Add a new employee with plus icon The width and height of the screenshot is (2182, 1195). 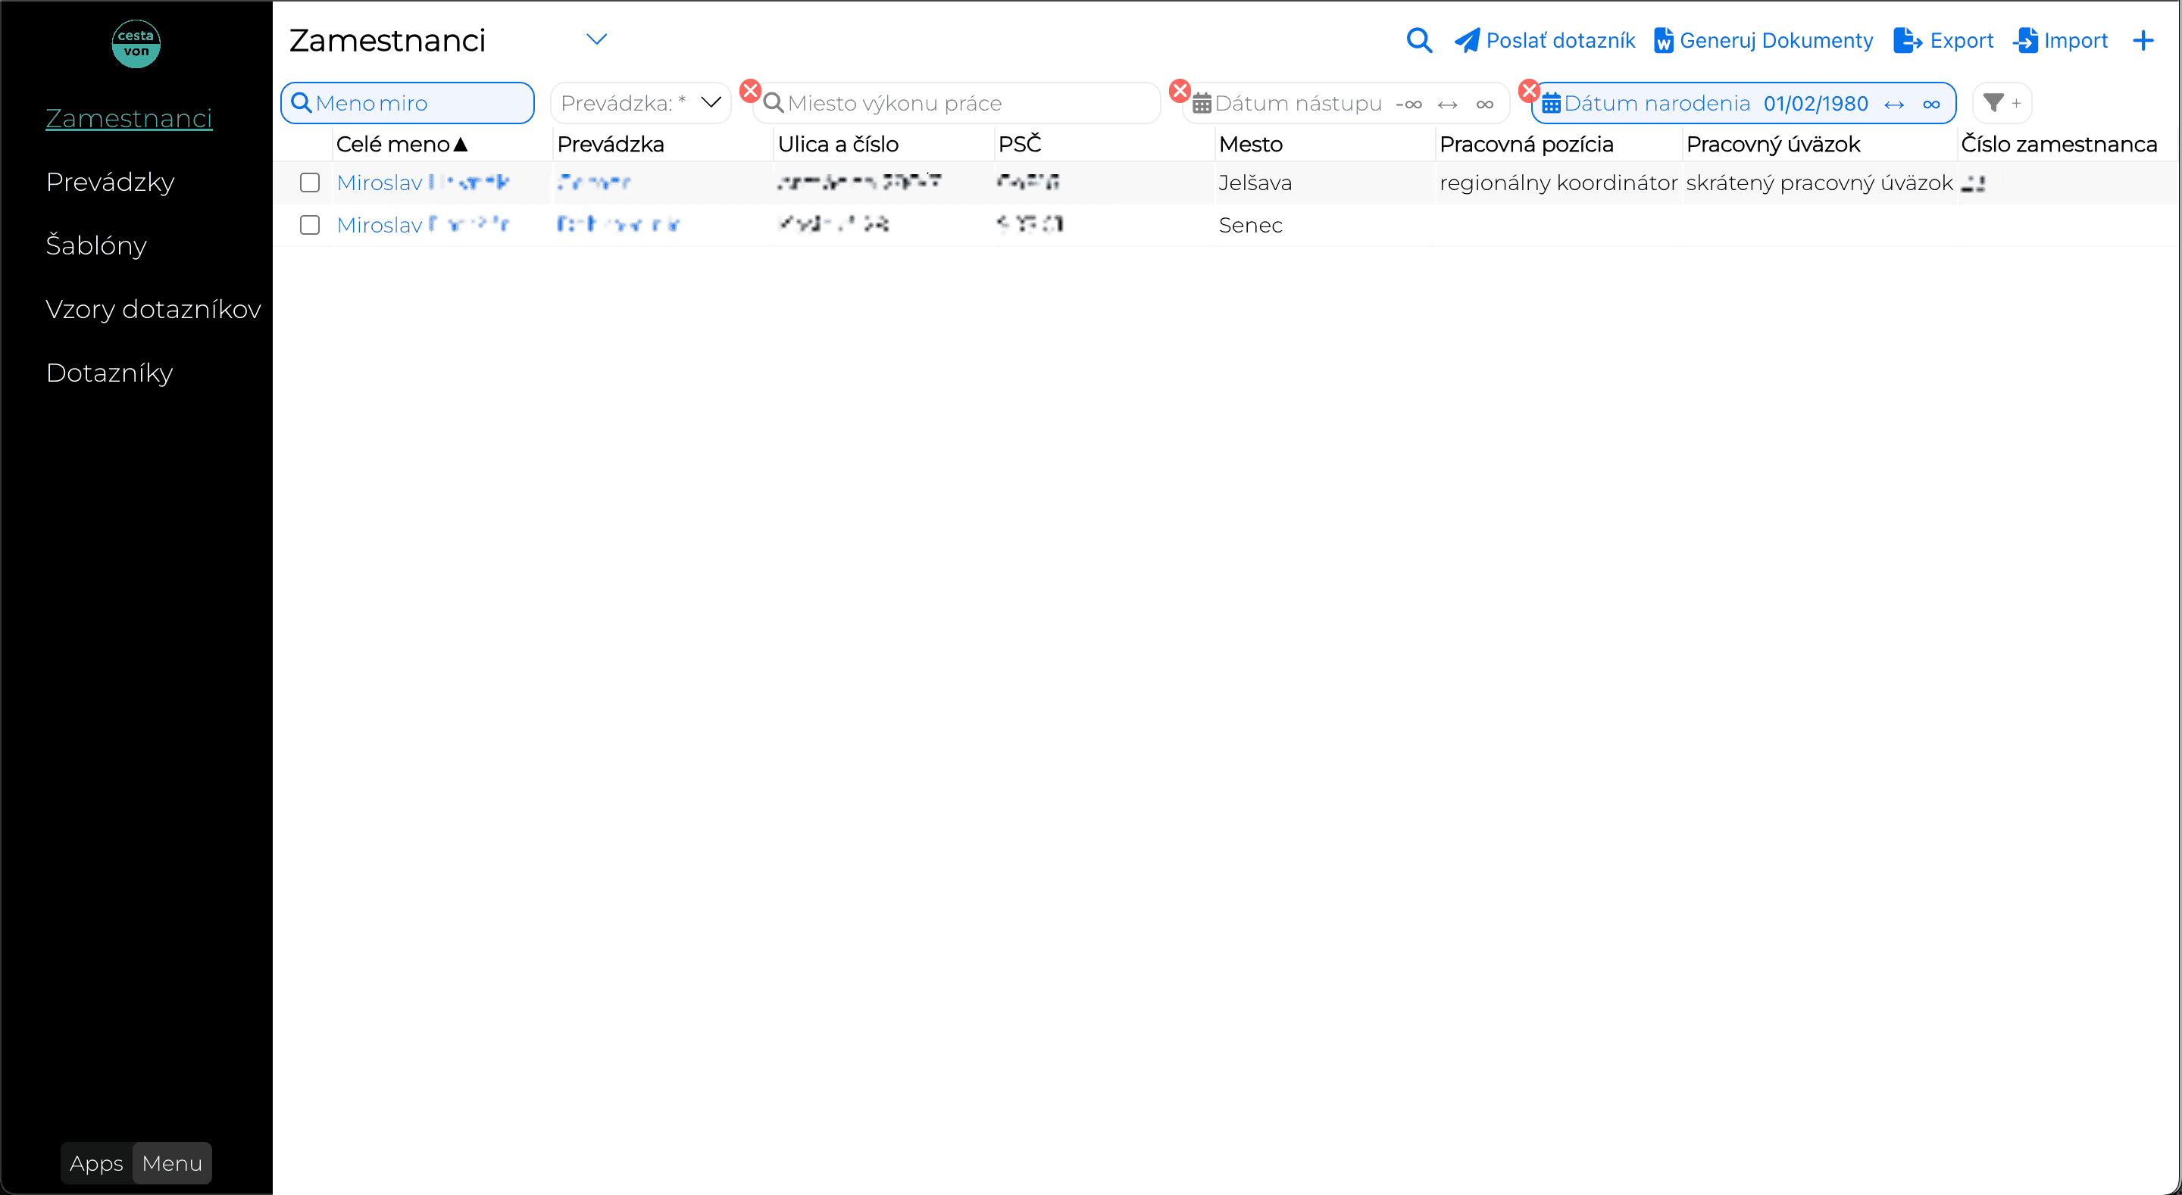tap(2143, 40)
